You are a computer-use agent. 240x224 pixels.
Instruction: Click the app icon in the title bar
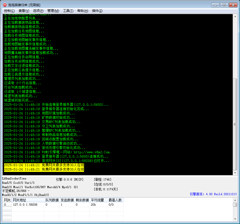[5, 5]
